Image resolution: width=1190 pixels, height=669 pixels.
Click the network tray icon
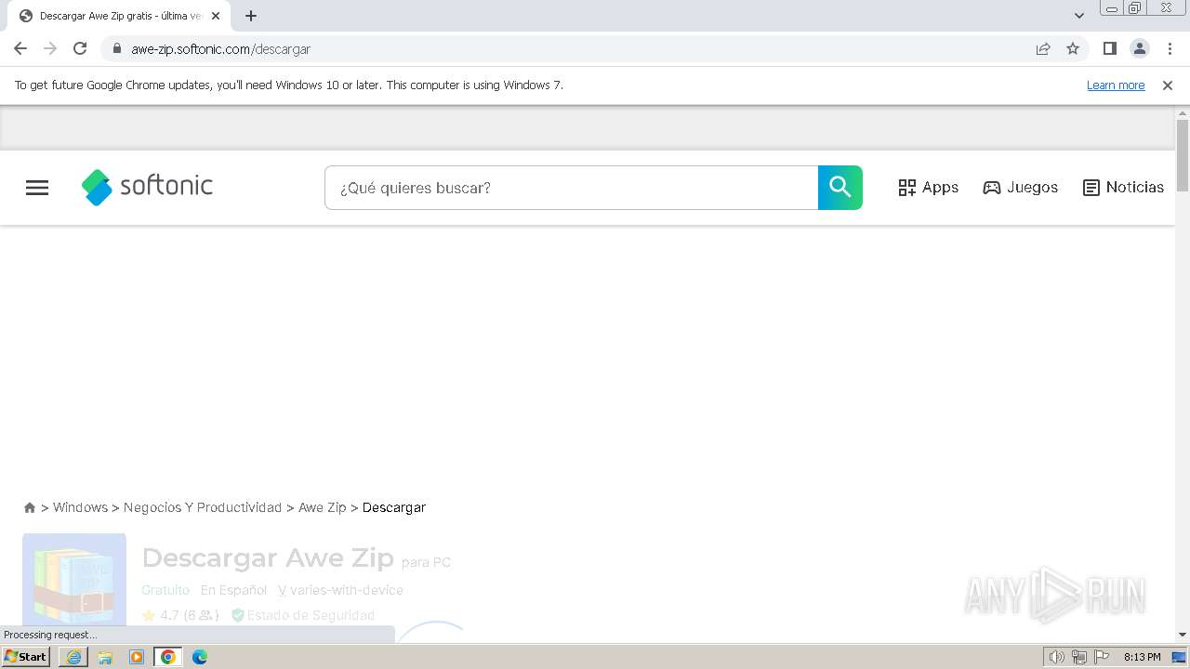pyautogui.click(x=1079, y=657)
